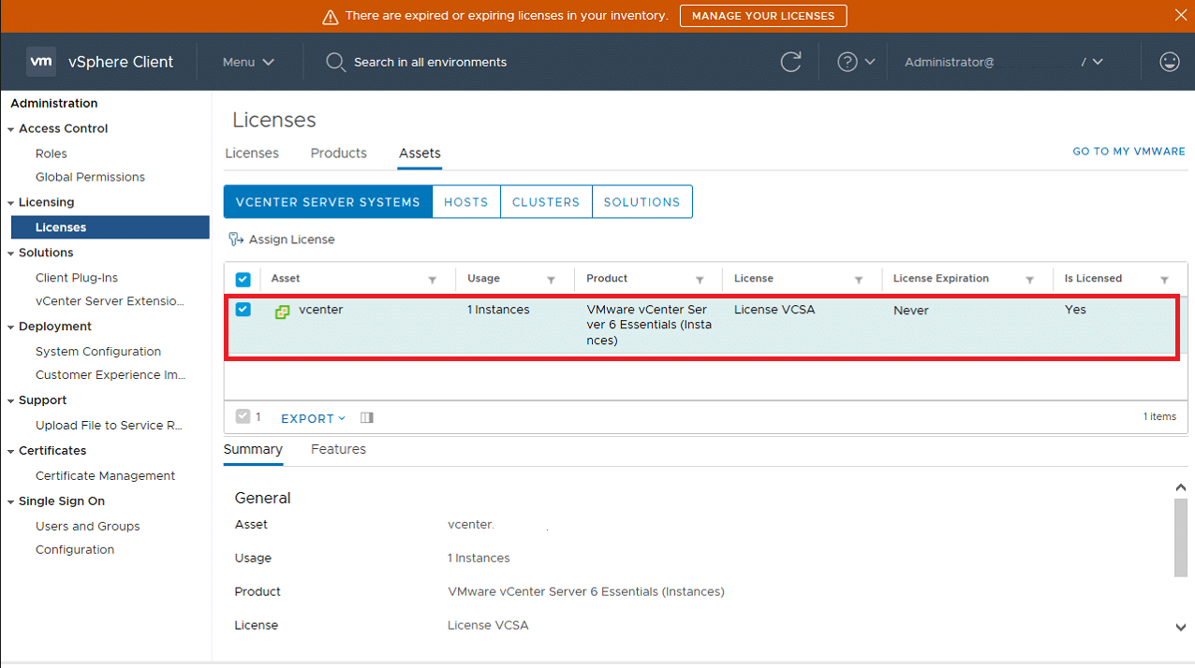Select the Assets tab

click(x=420, y=153)
